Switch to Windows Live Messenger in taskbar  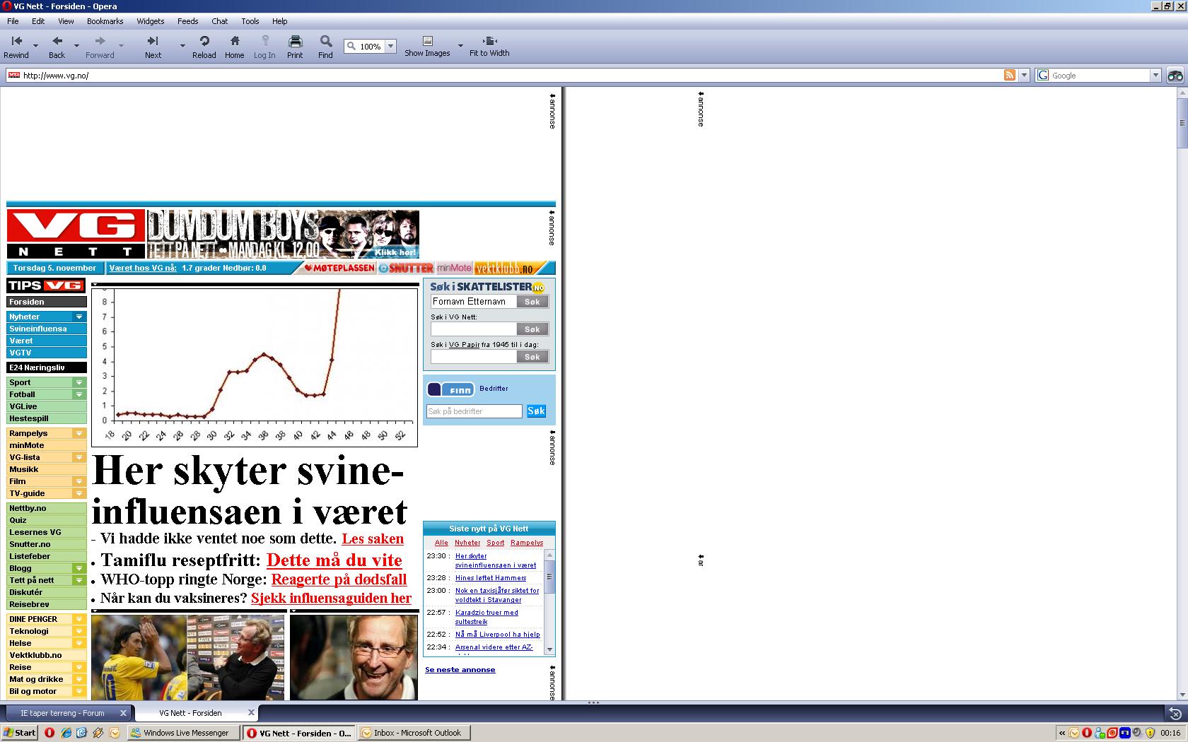(183, 733)
